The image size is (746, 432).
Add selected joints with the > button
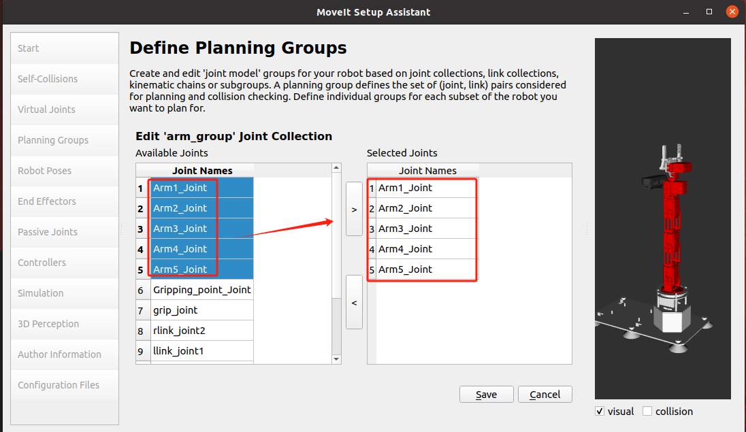[354, 209]
